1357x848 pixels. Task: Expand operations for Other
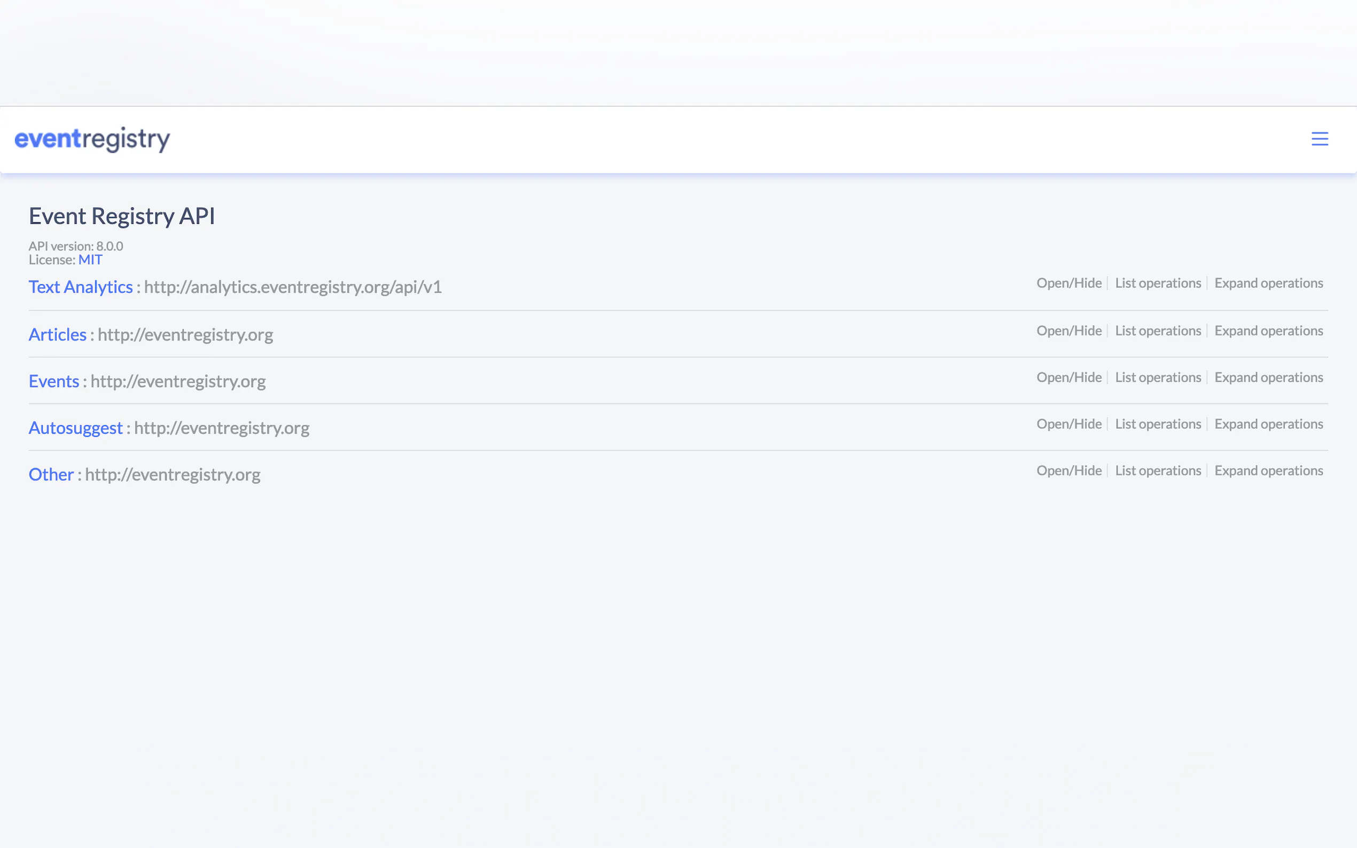[x=1268, y=470]
